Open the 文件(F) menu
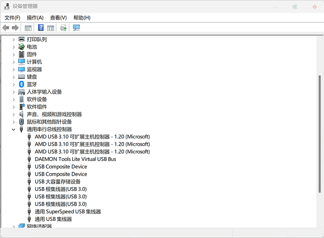This screenshot has height=238, width=324. point(12,18)
